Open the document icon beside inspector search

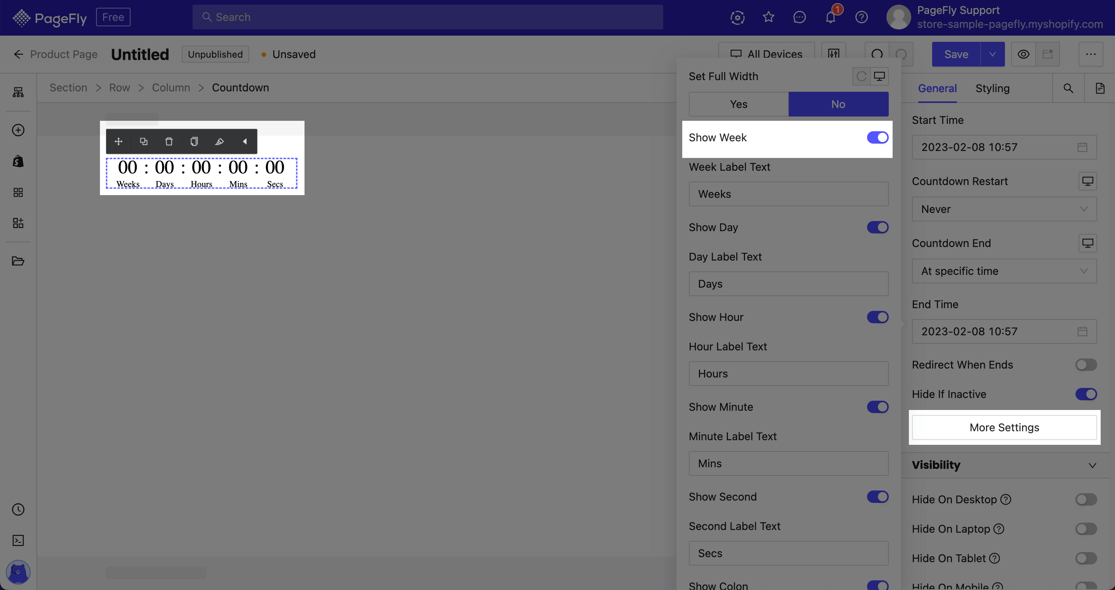pos(1100,88)
